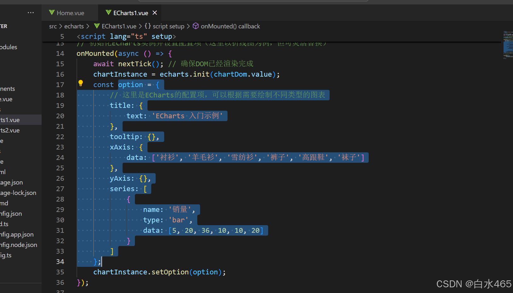The image size is (513, 293).
Task: Open the explorer more actions ellipsis
Action: tap(31, 13)
